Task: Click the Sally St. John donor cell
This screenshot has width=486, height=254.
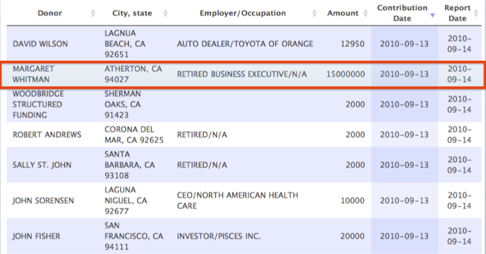Action: coord(42,165)
